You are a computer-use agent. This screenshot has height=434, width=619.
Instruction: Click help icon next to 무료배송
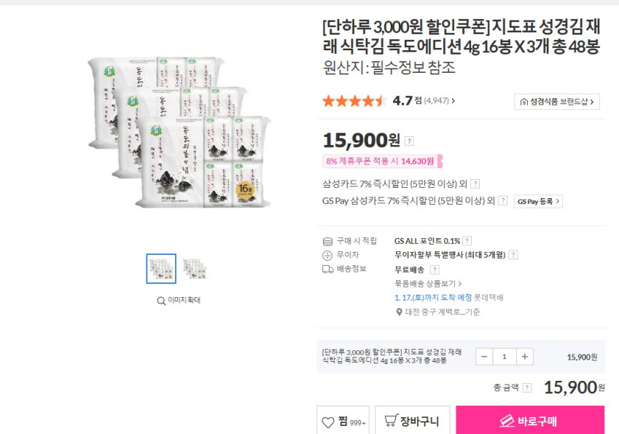click(435, 269)
